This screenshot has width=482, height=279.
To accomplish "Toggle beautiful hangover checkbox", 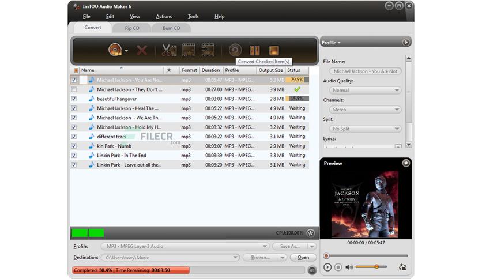I will (74, 99).
